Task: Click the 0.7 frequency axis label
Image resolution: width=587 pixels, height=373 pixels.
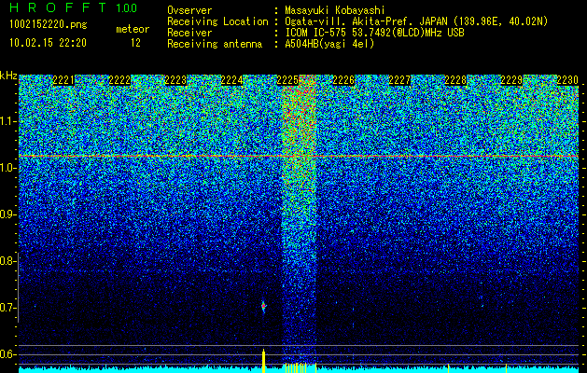Action: (x=7, y=308)
